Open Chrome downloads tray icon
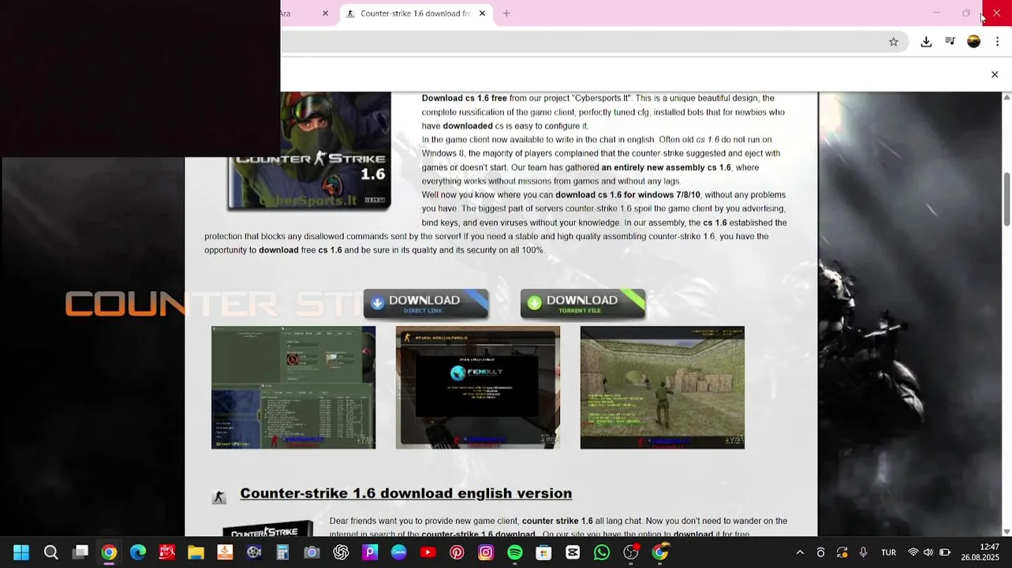 [926, 42]
